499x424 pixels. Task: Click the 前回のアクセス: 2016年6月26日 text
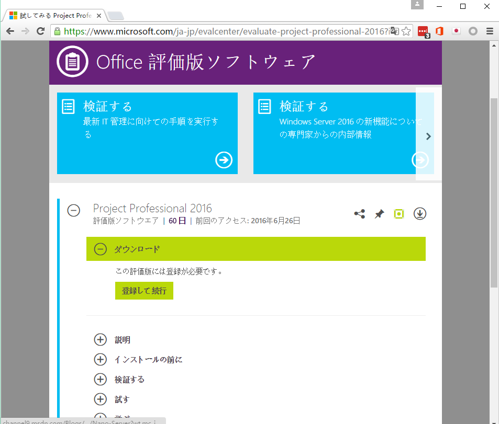tap(248, 221)
